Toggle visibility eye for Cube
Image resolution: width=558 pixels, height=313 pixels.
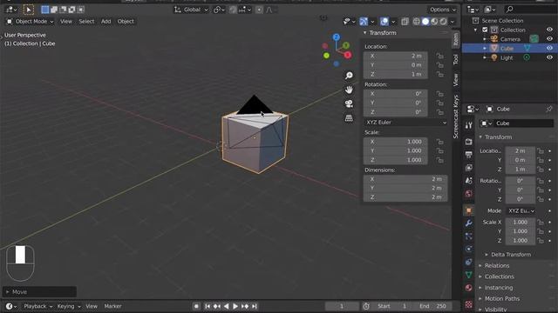549,49
